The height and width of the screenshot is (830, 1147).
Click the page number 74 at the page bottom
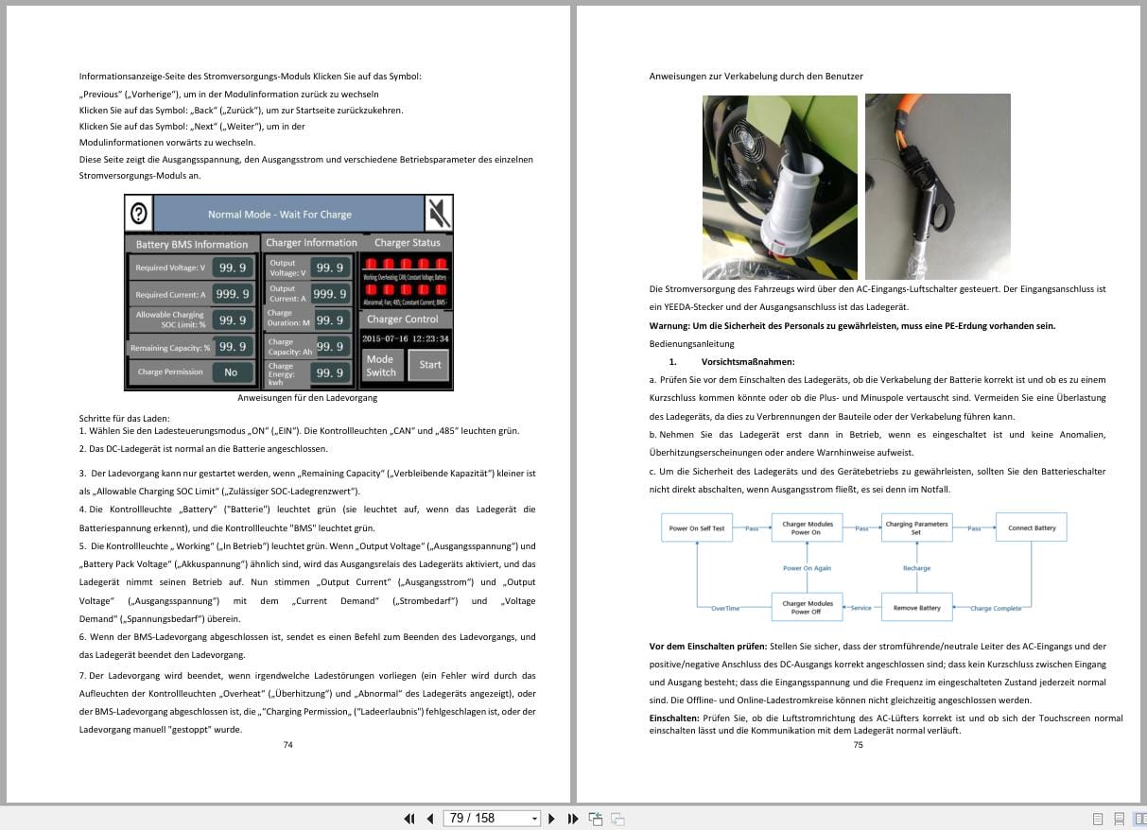(x=288, y=745)
